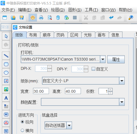Open the 文件(F) menu
The image size is (137, 134).
(8, 10)
